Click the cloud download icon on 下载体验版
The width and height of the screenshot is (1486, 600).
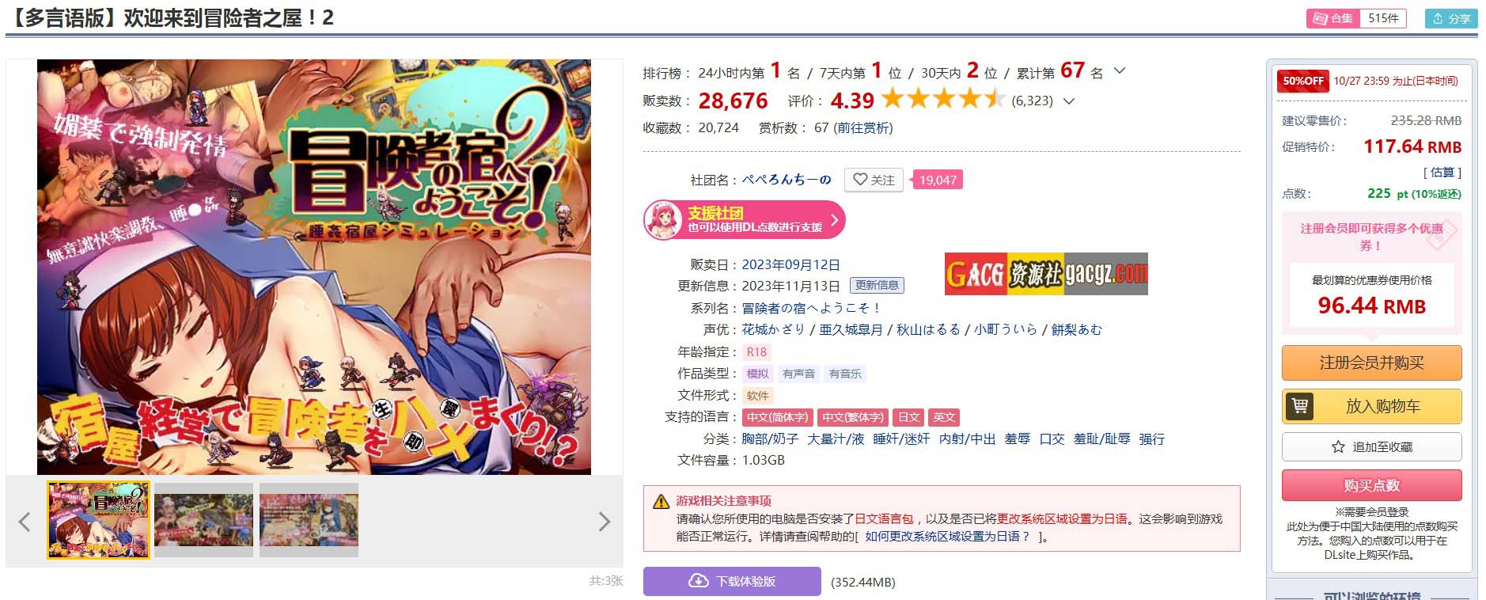[699, 581]
